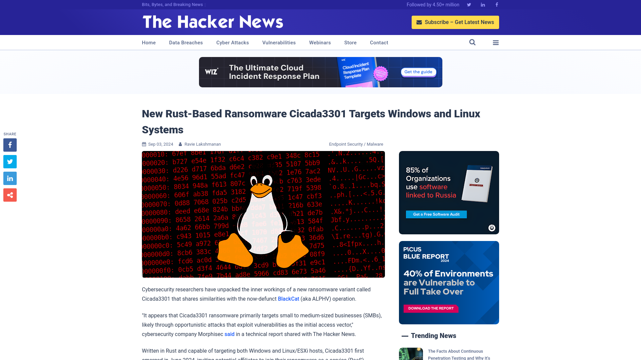Click the BlackCat hyperlink in article

[x=288, y=298]
